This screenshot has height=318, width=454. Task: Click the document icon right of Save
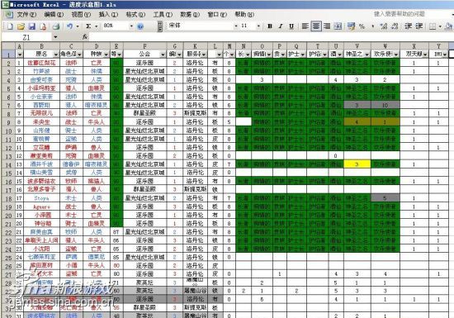point(43,26)
